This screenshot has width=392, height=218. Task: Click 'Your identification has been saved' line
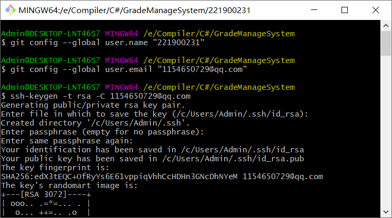click(x=153, y=150)
